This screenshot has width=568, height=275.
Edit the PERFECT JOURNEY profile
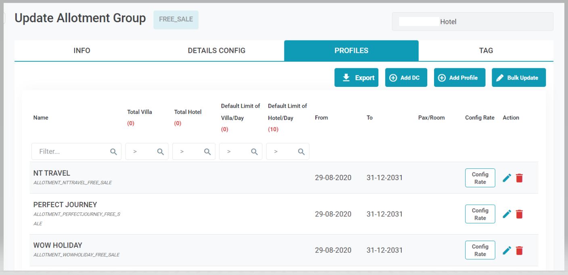pos(507,214)
